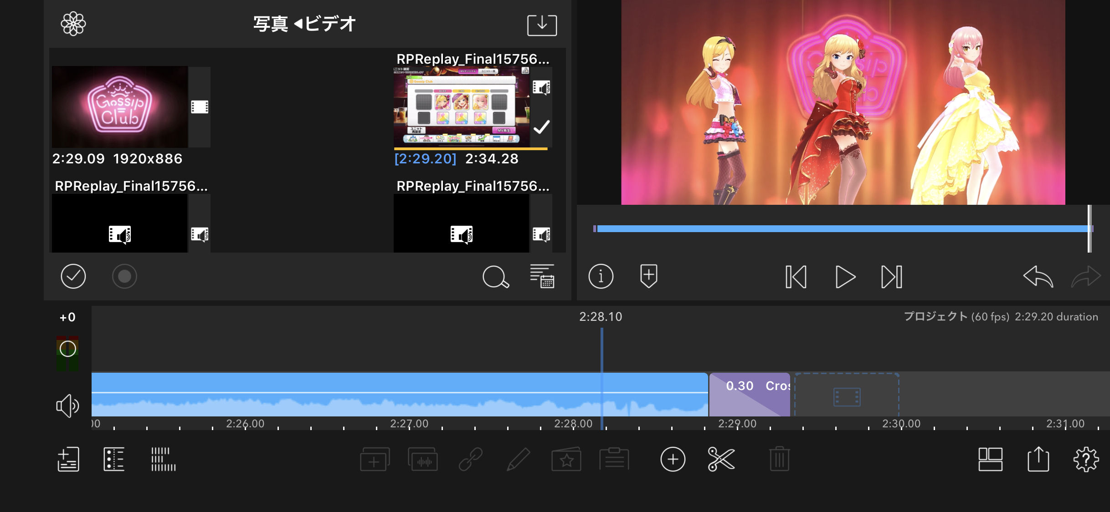Select the checked RPReplay game menu thumbnail
The height and width of the screenshot is (512, 1110).
(x=462, y=106)
